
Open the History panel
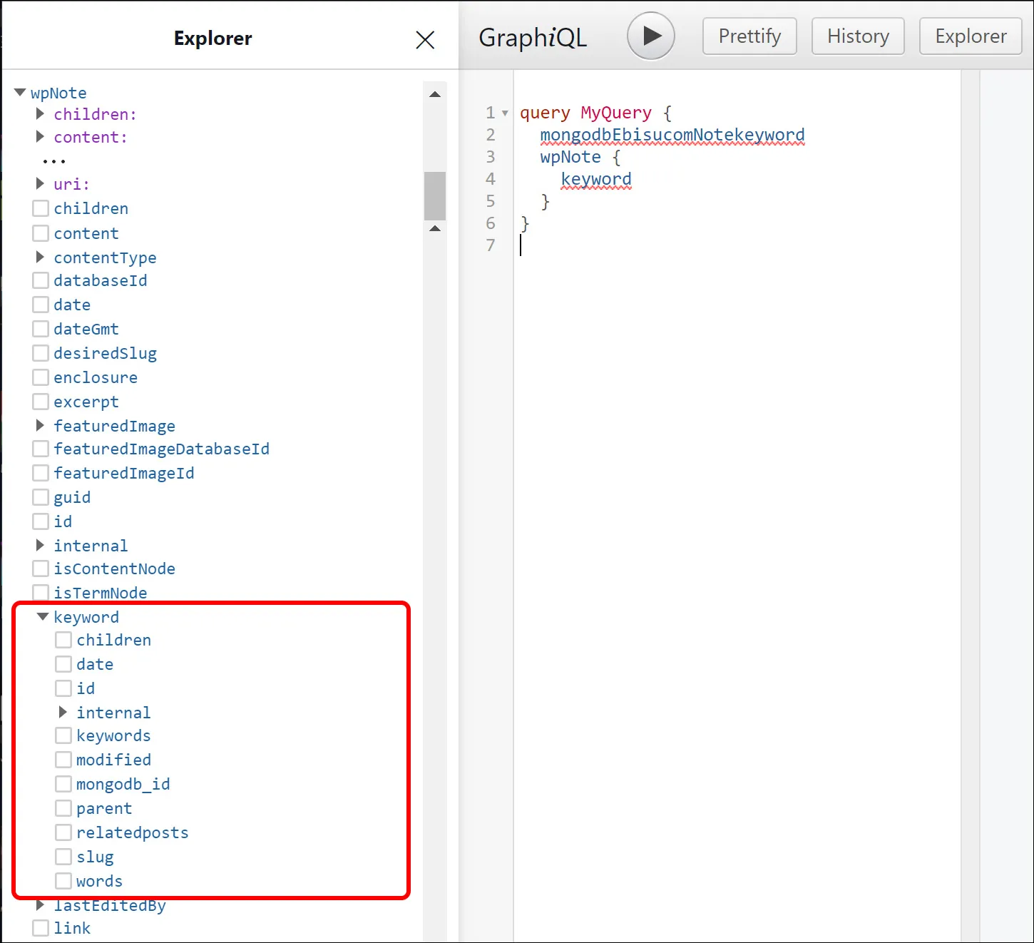[857, 36]
